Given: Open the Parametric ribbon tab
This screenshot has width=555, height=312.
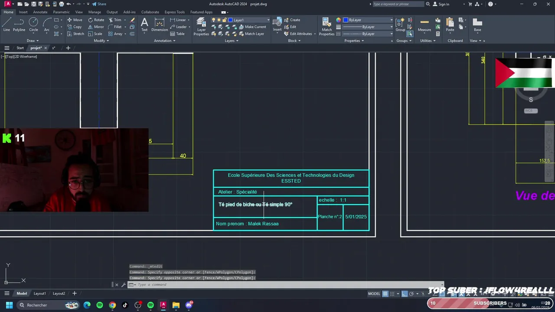Looking at the screenshot, I should click(x=61, y=12).
